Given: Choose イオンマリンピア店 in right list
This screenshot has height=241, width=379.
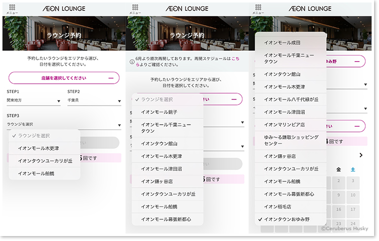Looking at the screenshot, I should click(x=290, y=125).
